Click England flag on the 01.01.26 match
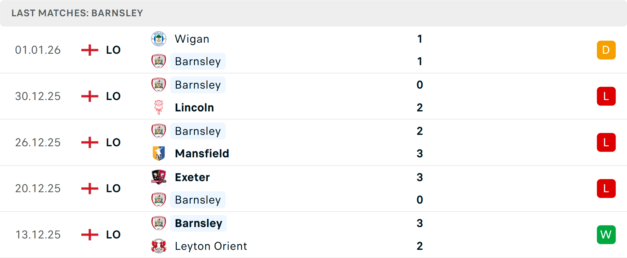Screen dimensions: 627x258 (x=89, y=50)
